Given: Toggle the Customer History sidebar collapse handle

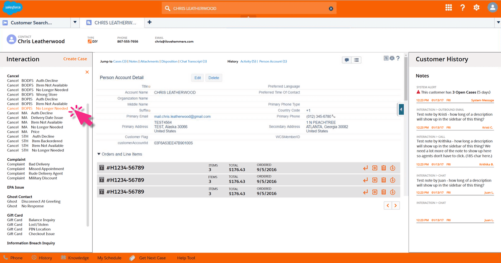Looking at the screenshot, I should [401, 109].
